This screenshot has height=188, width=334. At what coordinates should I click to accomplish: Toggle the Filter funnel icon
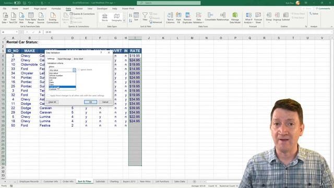coord(145,16)
